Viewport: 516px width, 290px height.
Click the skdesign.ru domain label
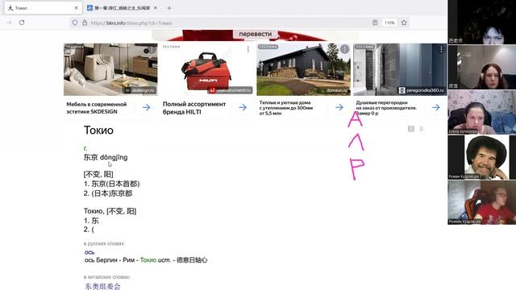(x=139, y=90)
